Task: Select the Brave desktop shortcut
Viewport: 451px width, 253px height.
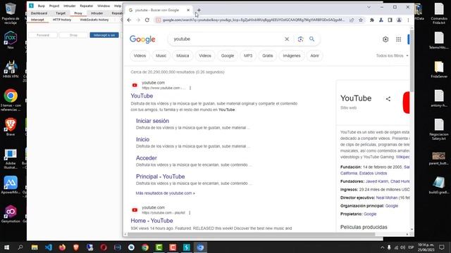Action: pyautogui.click(x=11, y=126)
